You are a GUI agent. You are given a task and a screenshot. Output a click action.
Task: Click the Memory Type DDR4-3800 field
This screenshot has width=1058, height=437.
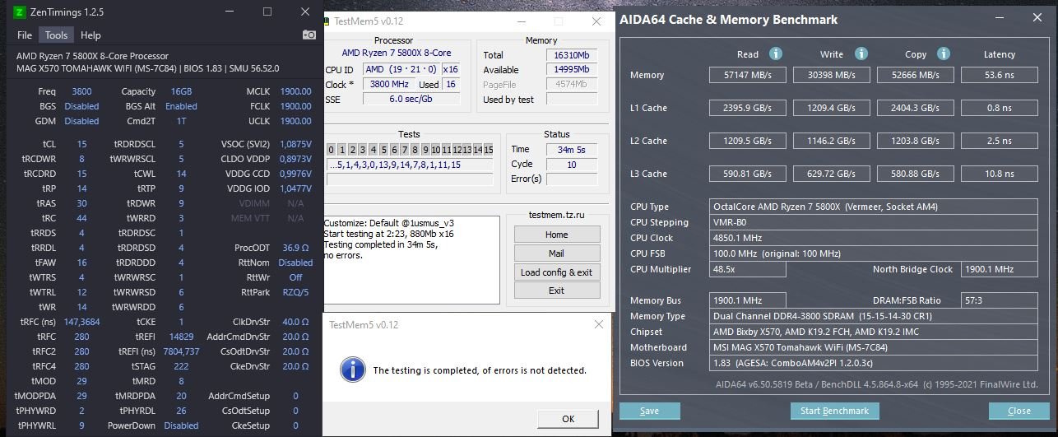[875, 316]
